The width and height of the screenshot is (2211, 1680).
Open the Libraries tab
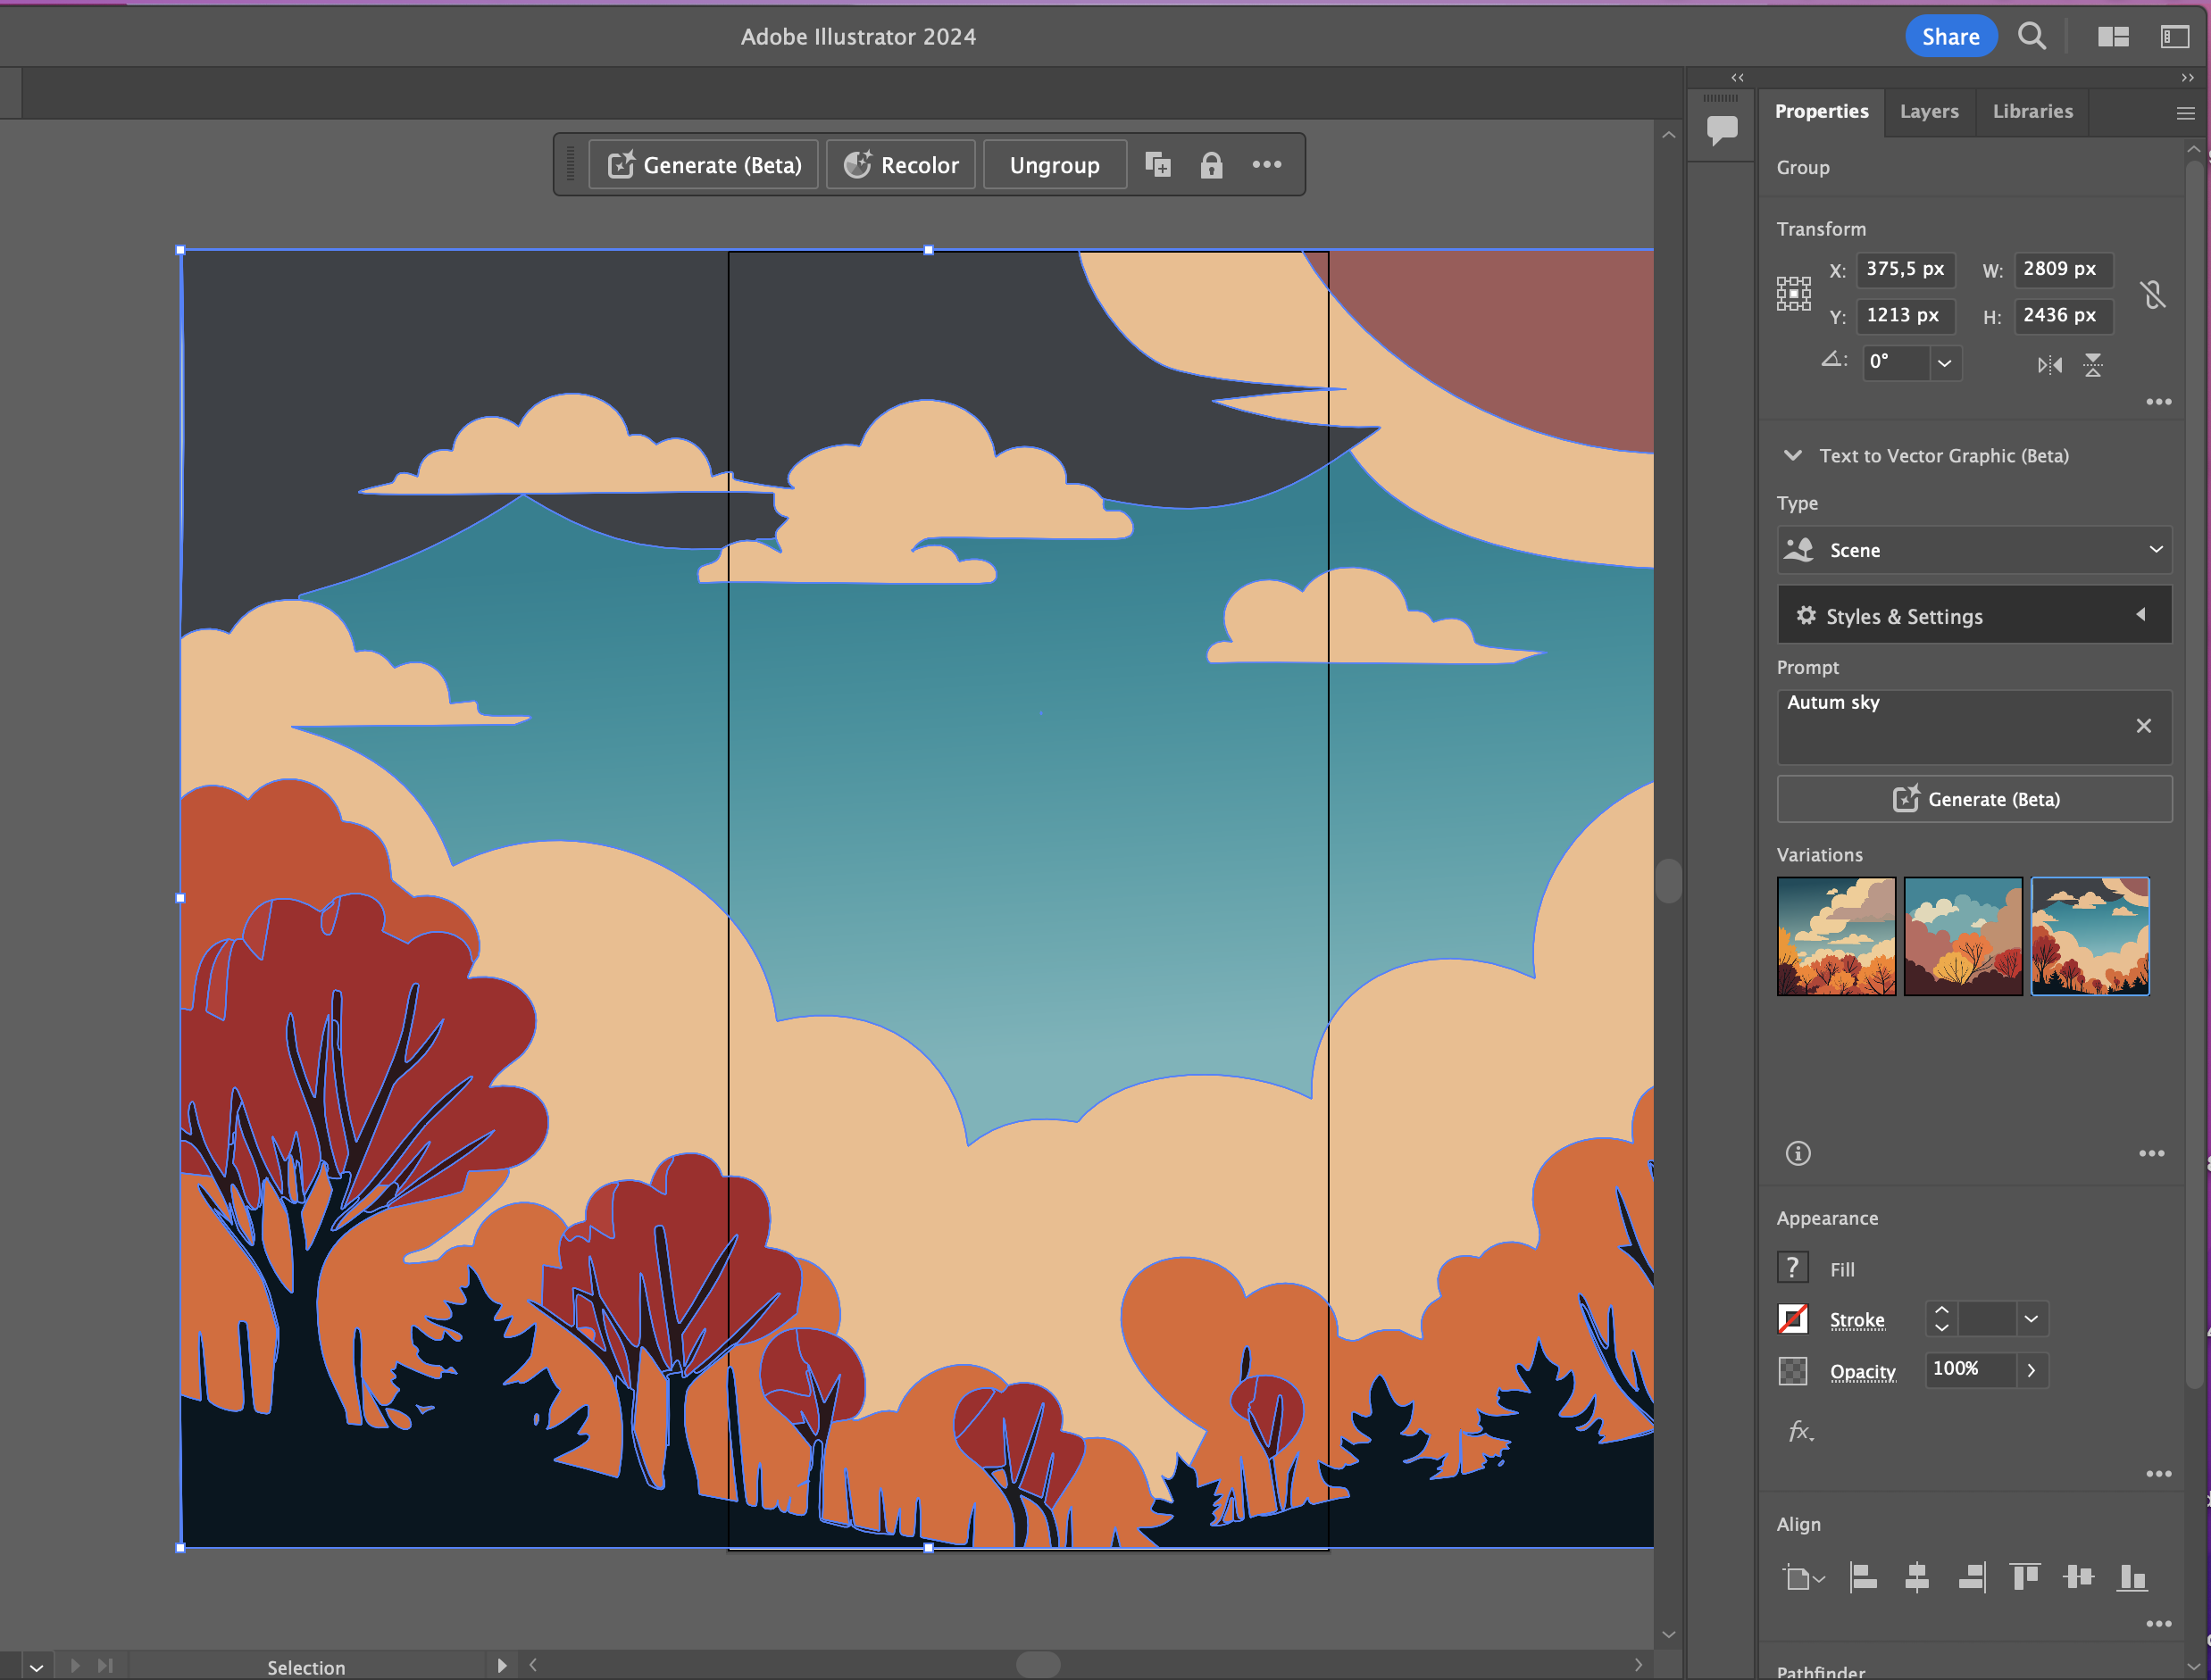pos(2032,111)
